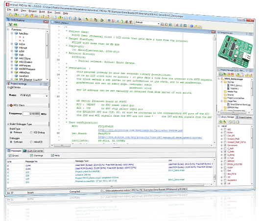Viewport: 260px width, 221px height.
Task: Uncheck the C_String library checkbox
Action: pos(225,155)
